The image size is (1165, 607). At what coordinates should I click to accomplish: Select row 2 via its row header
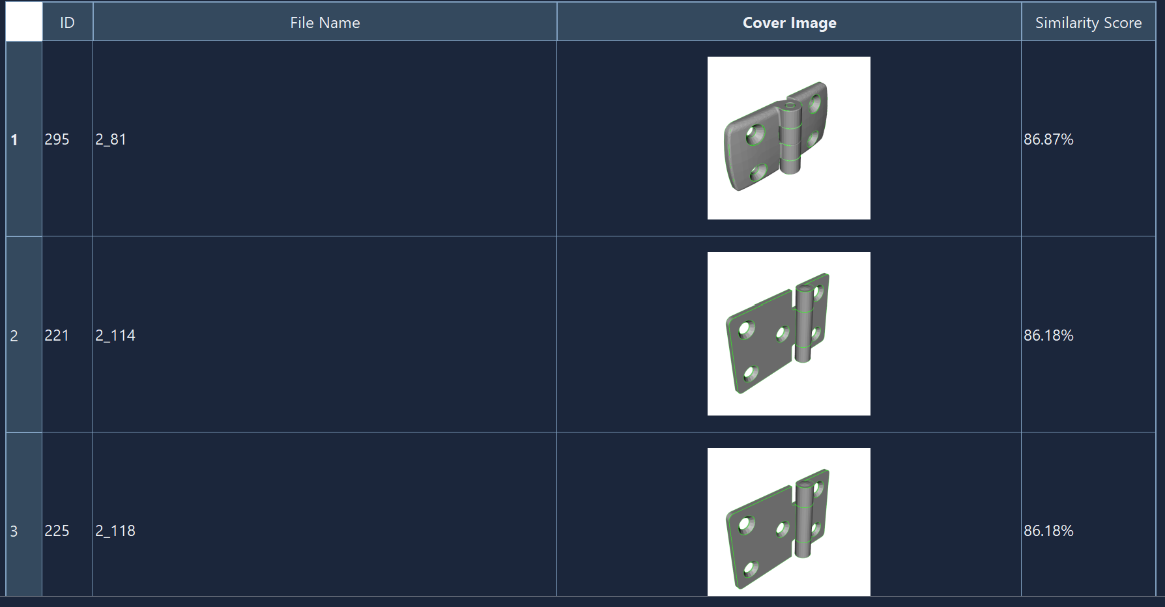(x=23, y=335)
